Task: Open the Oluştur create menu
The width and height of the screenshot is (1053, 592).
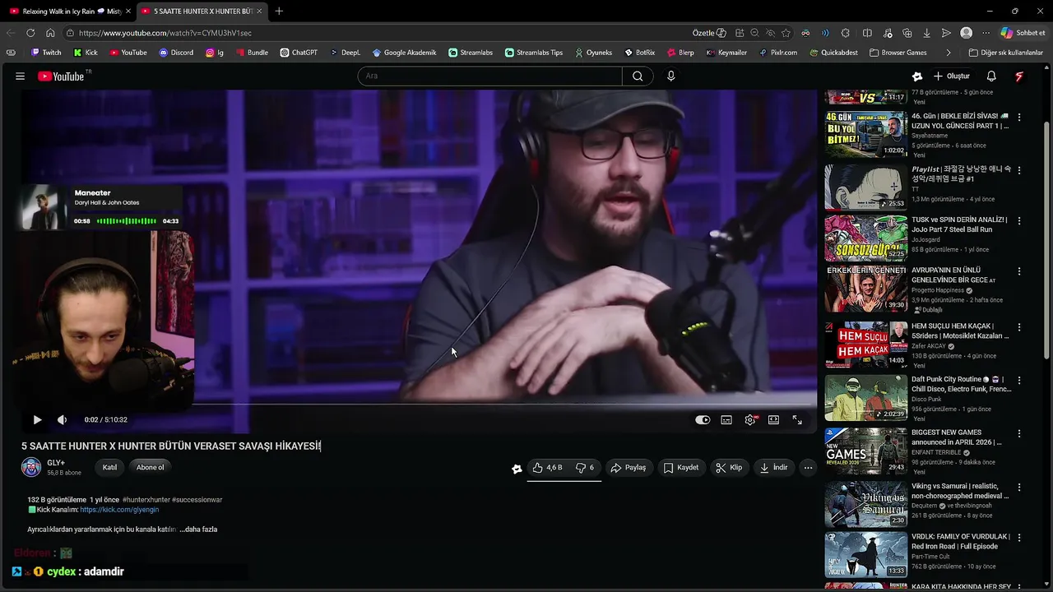Action: point(952,76)
